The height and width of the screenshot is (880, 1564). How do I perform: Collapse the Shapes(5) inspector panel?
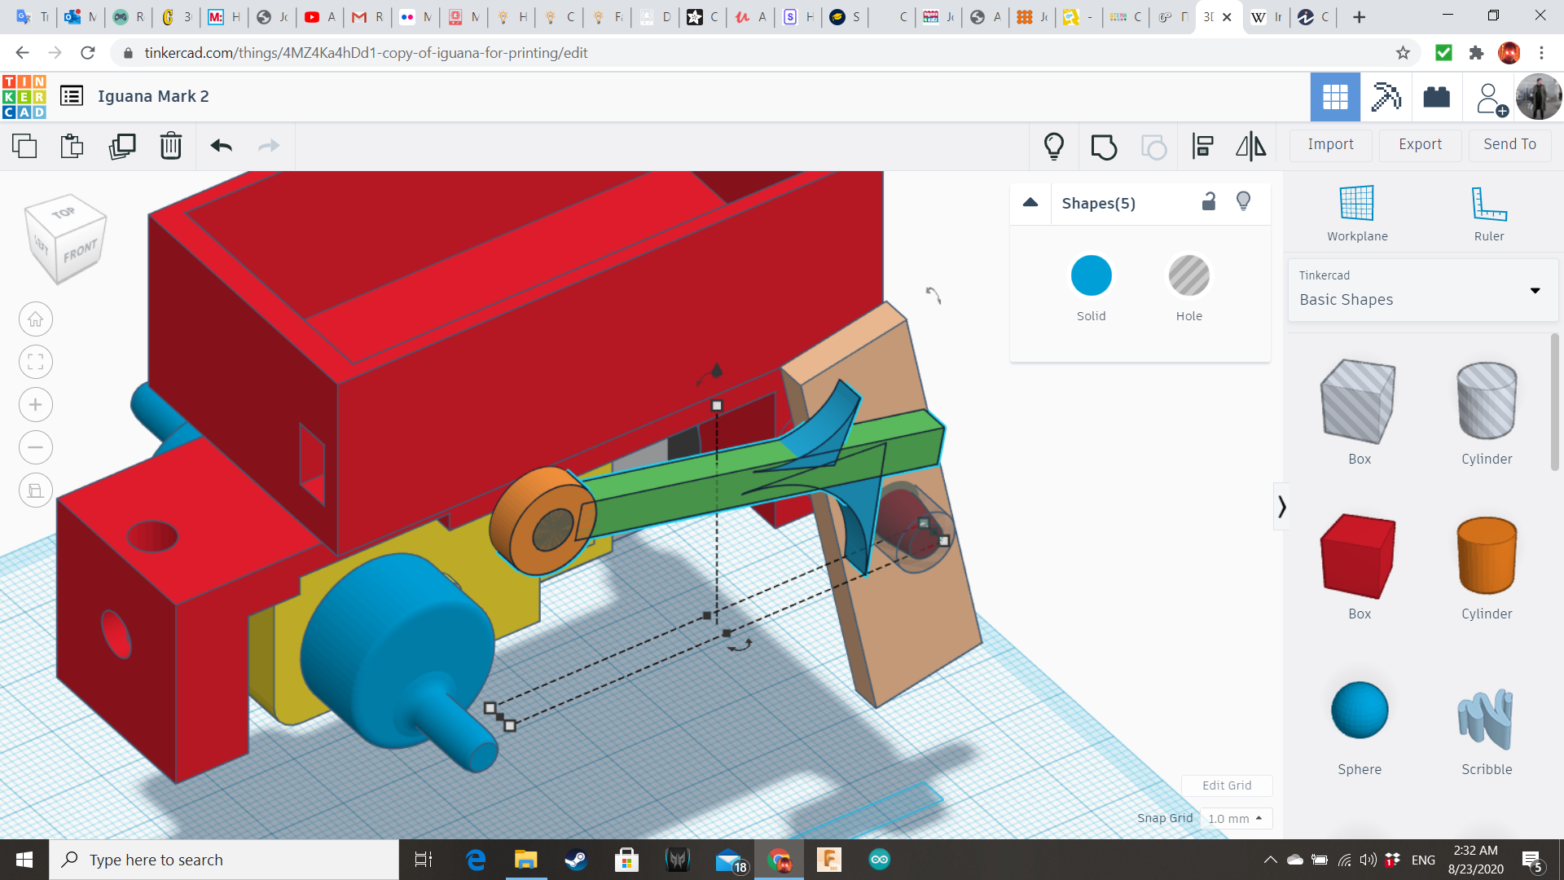click(x=1030, y=203)
